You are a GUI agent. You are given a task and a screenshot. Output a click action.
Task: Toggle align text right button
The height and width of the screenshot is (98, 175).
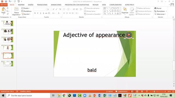click(x=70, y=13)
